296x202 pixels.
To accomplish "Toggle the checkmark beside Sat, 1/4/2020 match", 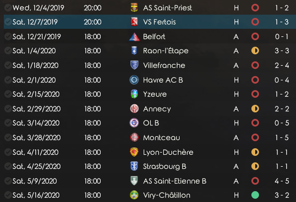I will [x=8, y=50].
